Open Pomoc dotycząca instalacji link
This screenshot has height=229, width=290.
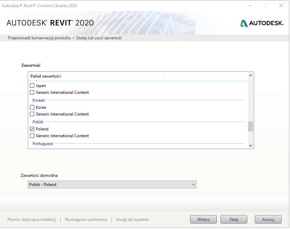click(32, 220)
